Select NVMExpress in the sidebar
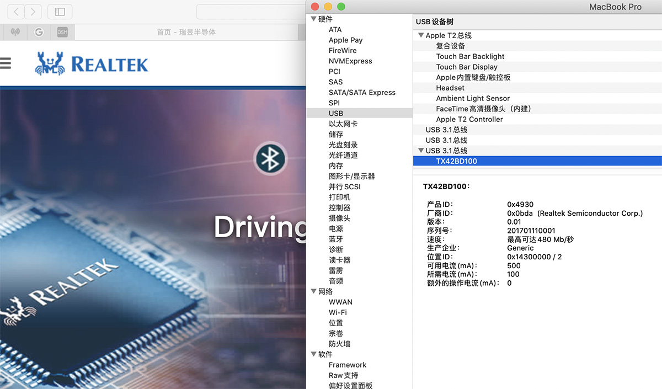The image size is (662, 389). click(x=350, y=61)
